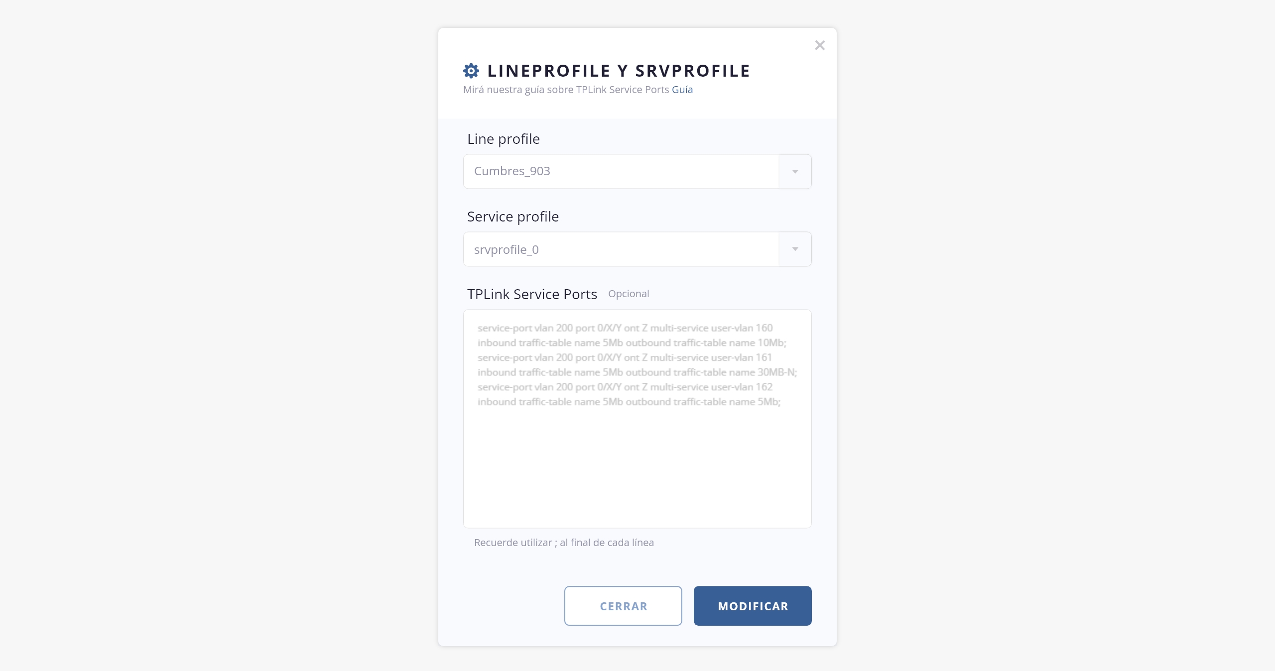Expand the Line profile dropdown arrow
Image resolution: width=1275 pixels, height=671 pixels.
pos(795,171)
